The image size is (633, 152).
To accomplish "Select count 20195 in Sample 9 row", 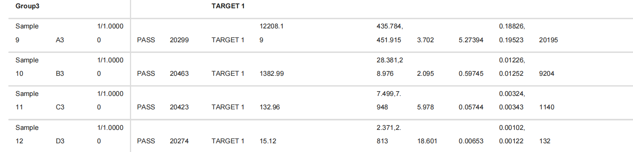I will (548, 40).
